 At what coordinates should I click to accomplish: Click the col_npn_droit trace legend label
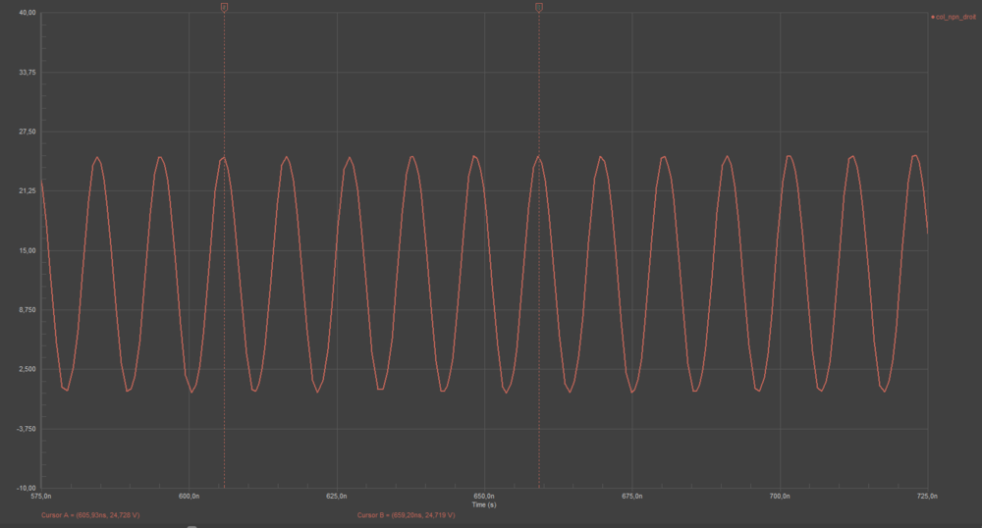point(955,18)
